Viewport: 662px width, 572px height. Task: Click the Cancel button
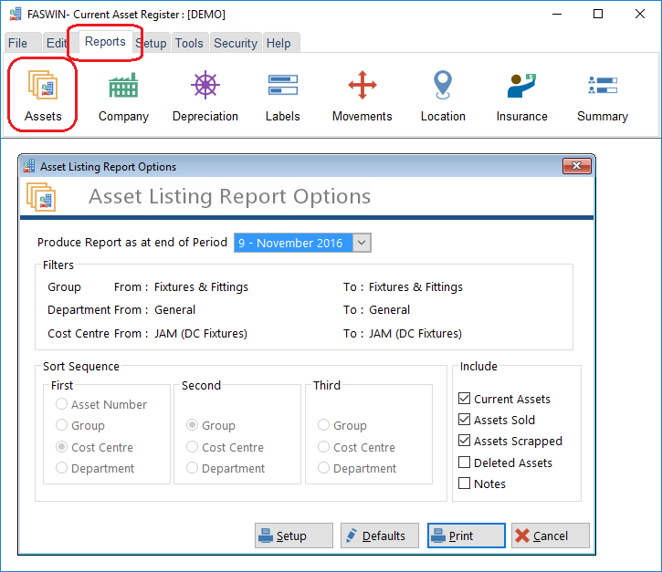coord(550,536)
